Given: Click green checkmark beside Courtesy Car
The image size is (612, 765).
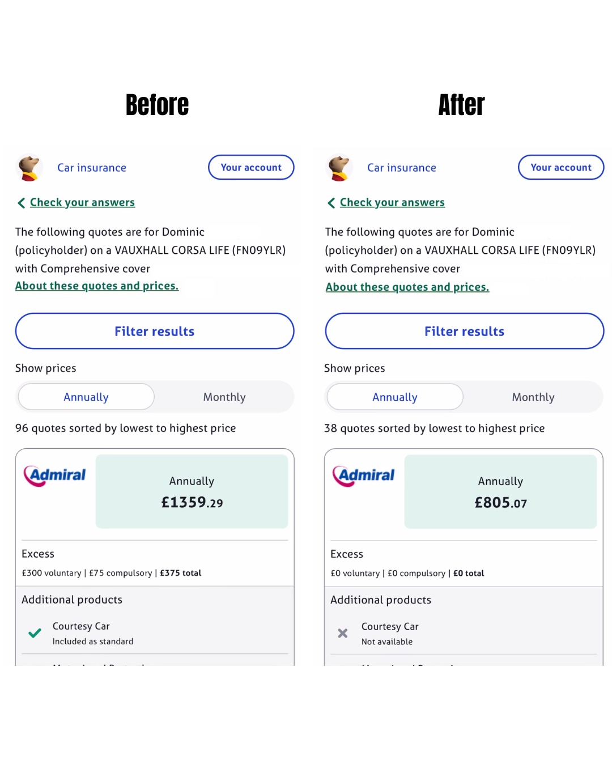Looking at the screenshot, I should point(35,633).
